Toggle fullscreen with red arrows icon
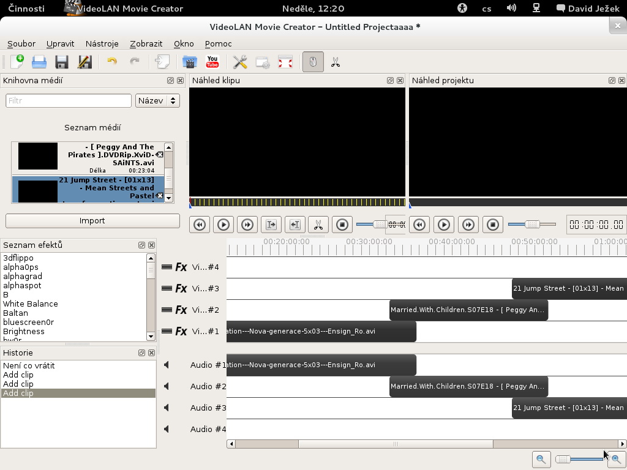 coord(285,62)
